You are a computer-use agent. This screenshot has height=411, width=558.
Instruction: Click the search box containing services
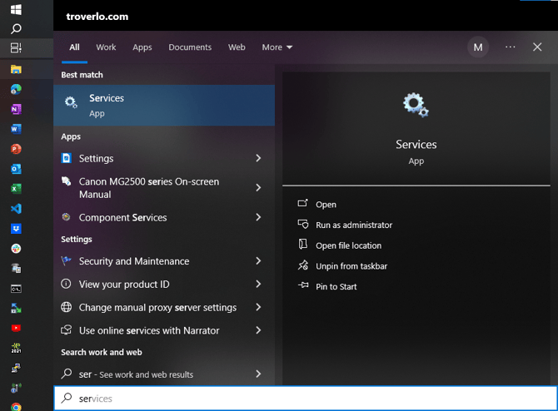(x=306, y=399)
